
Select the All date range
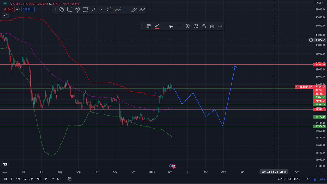(x=59, y=179)
